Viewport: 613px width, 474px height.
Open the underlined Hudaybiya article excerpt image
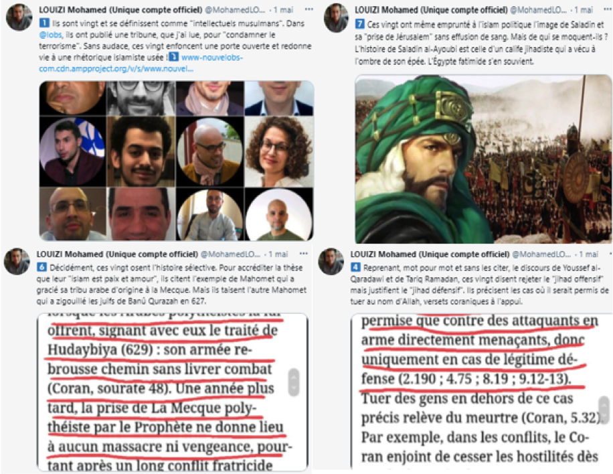tap(173, 392)
